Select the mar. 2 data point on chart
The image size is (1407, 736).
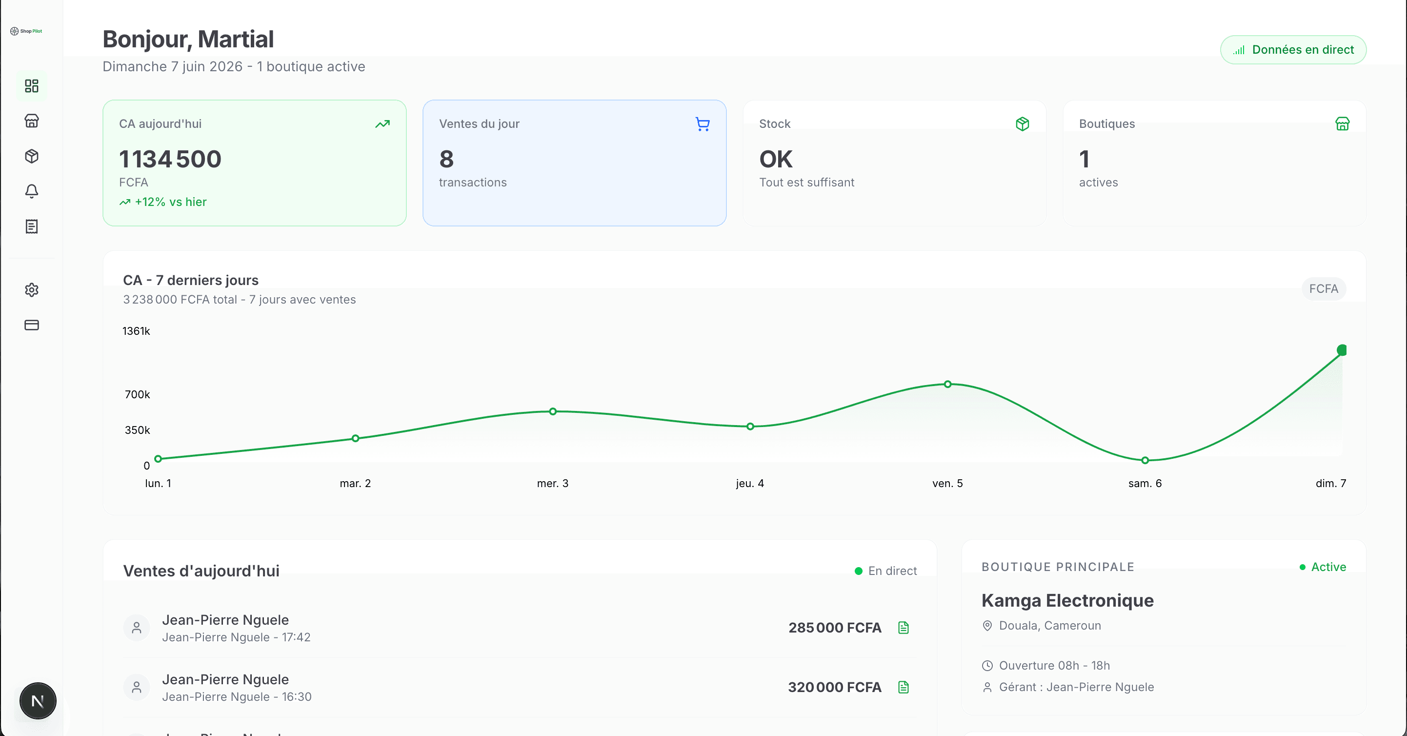pos(356,438)
